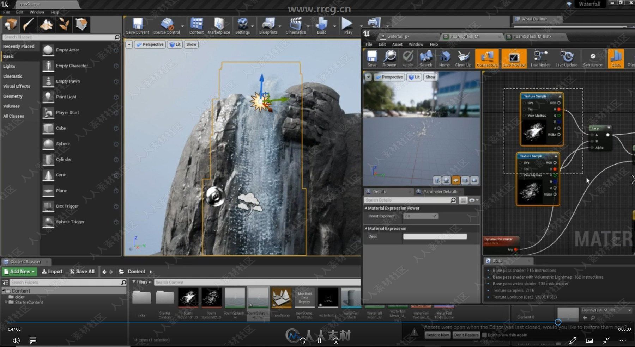This screenshot has width=635, height=347.
Task: Click Live Update in material editor
Action: coord(567,58)
